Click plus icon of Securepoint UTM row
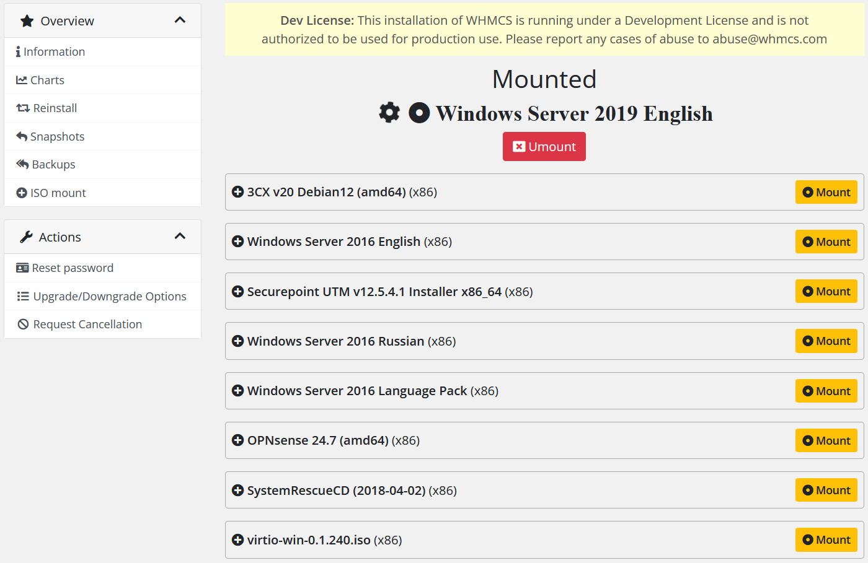The width and height of the screenshot is (868, 563). tap(237, 291)
